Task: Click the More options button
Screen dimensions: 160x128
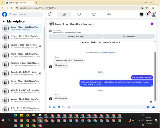Action: 129,36
